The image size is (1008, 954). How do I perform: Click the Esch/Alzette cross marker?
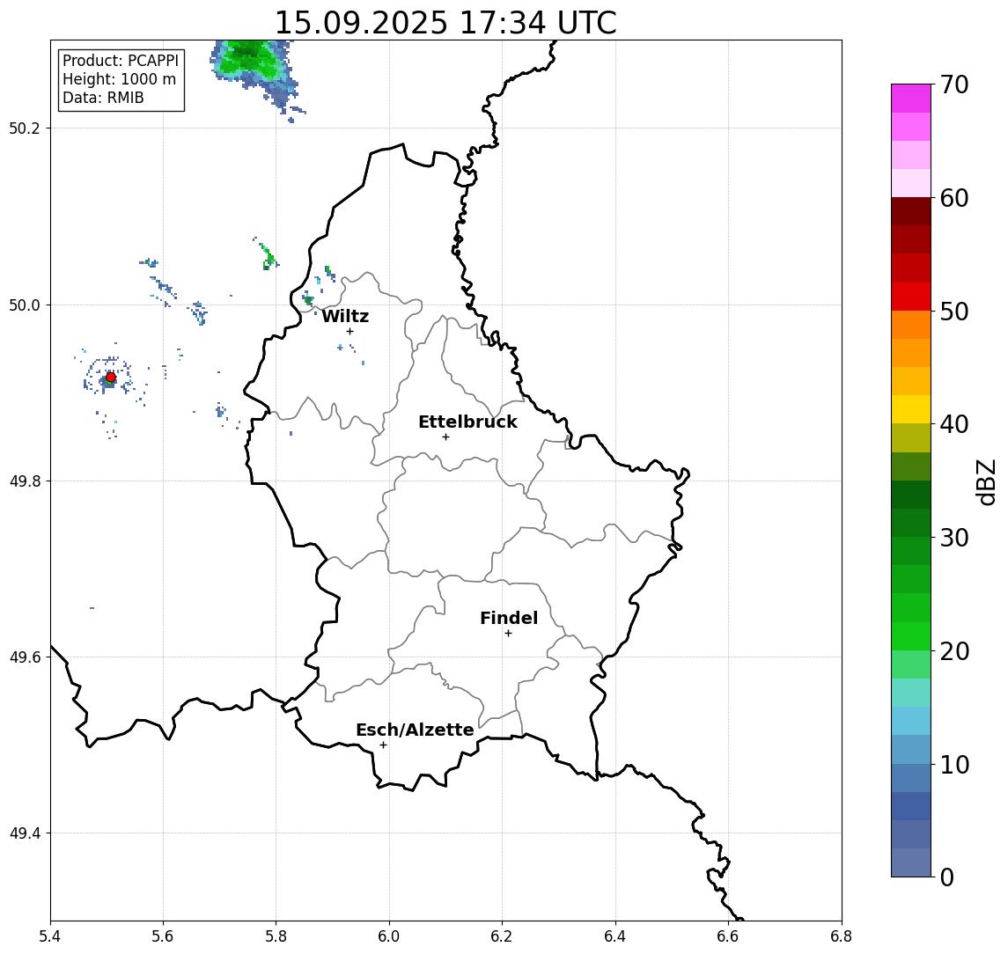383,745
